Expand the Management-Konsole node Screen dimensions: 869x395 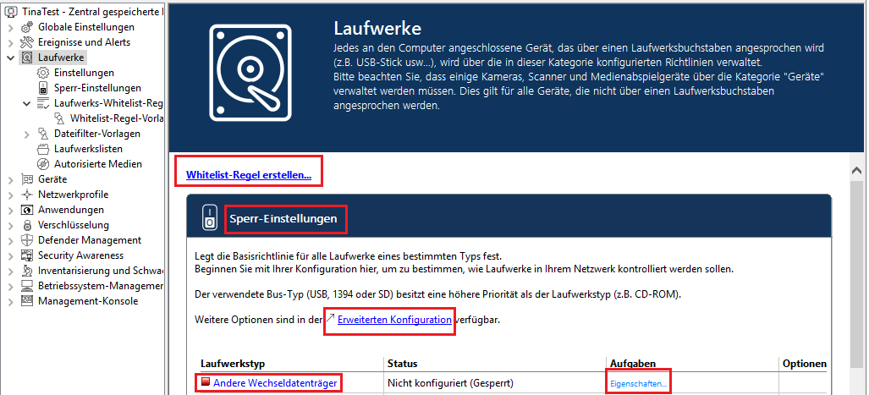(x=11, y=301)
